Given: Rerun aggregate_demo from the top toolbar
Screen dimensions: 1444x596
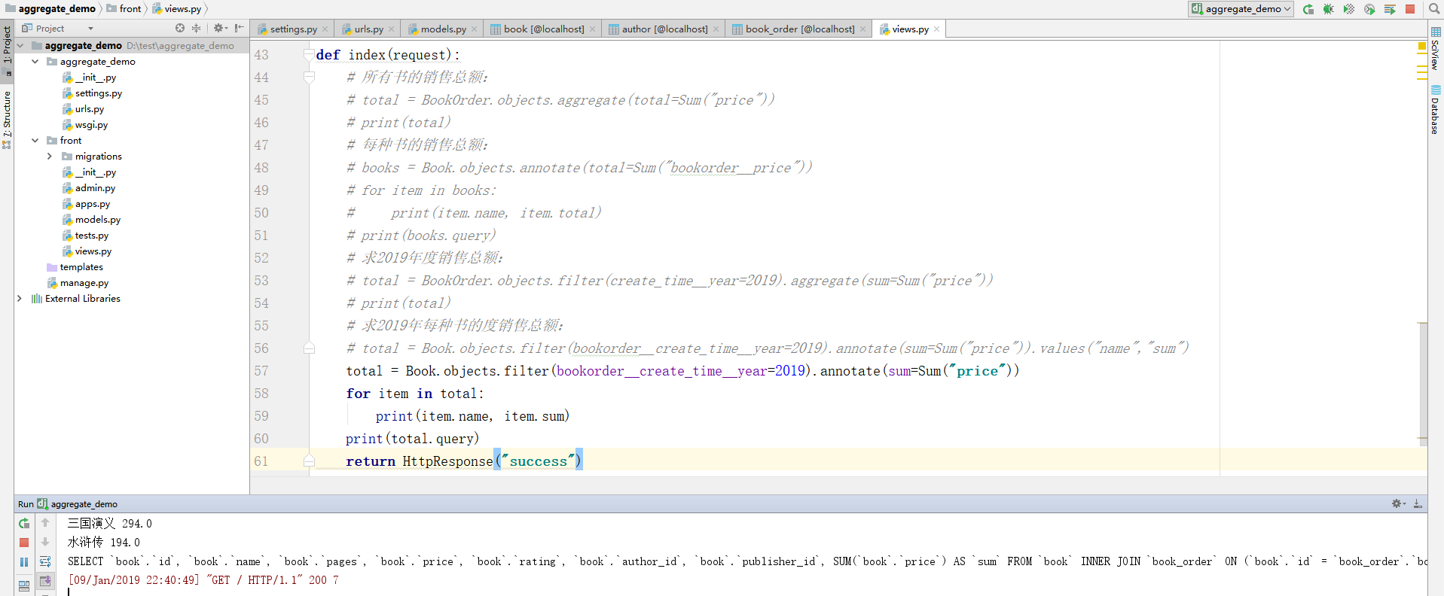Looking at the screenshot, I should (x=1308, y=9).
